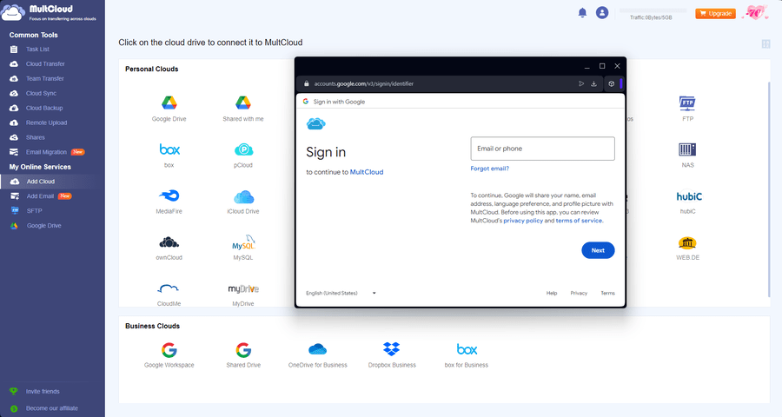Click Privacy in sign-in footer
The height and width of the screenshot is (417, 782).
click(x=579, y=294)
